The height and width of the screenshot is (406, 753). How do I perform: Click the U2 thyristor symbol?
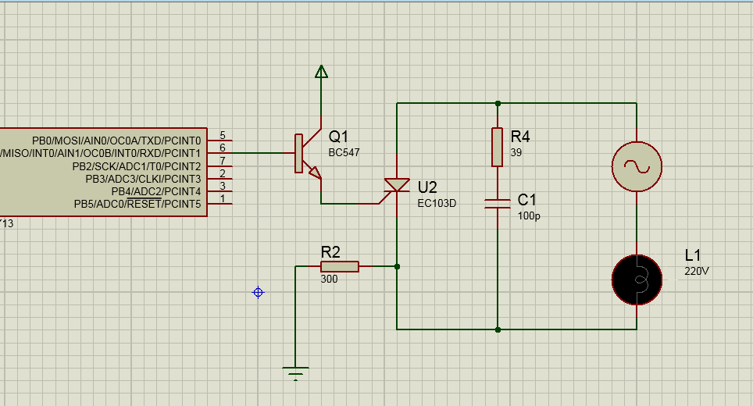coord(398,186)
